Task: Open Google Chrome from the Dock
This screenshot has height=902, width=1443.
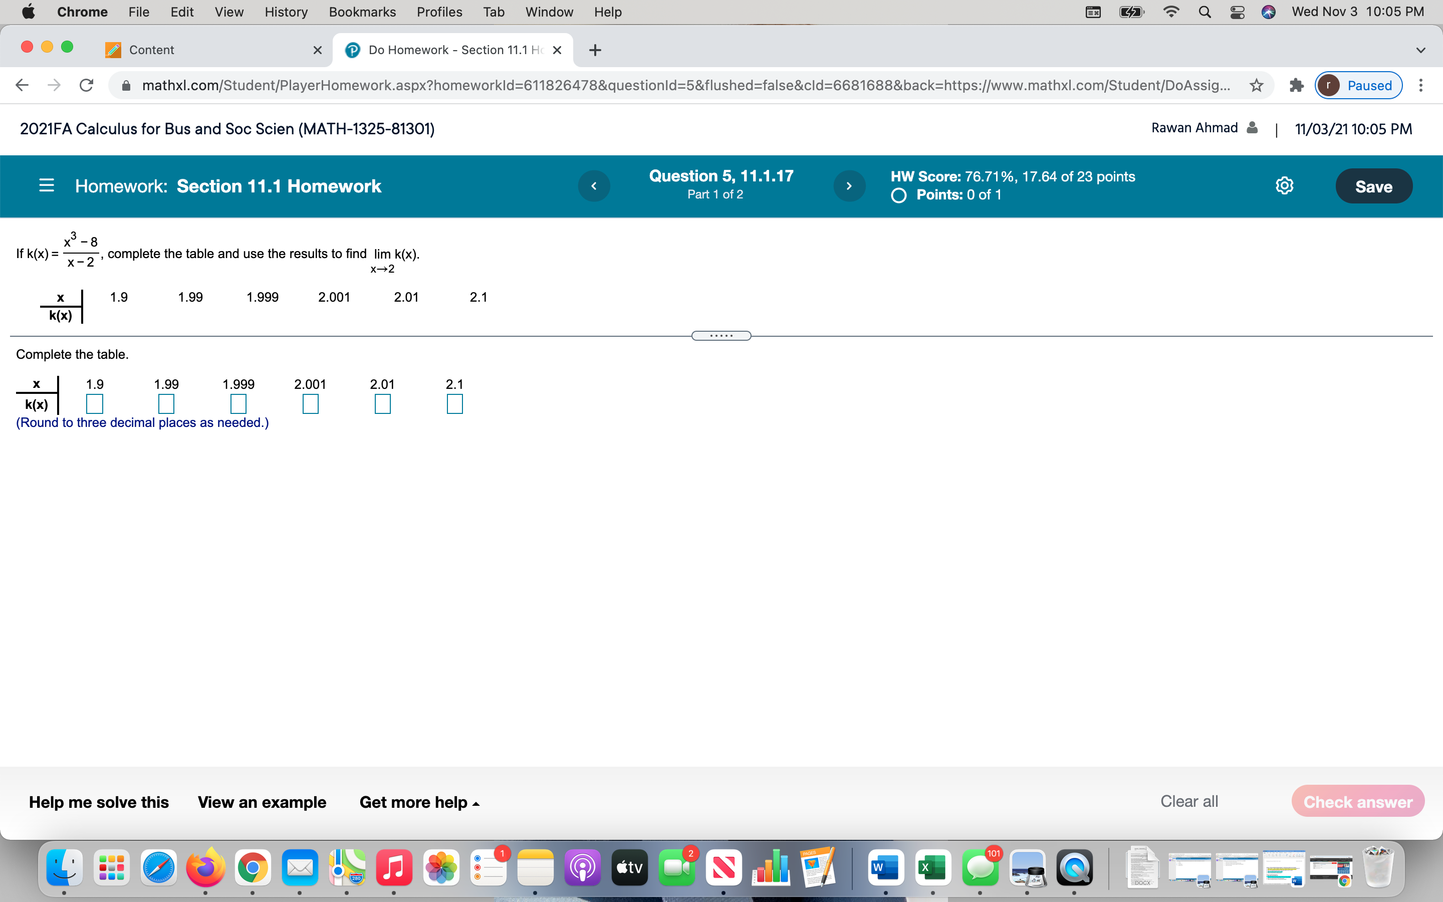Action: [x=254, y=868]
